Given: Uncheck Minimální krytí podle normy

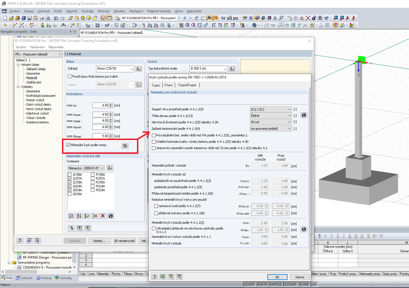Looking at the screenshot, I should (x=69, y=145).
